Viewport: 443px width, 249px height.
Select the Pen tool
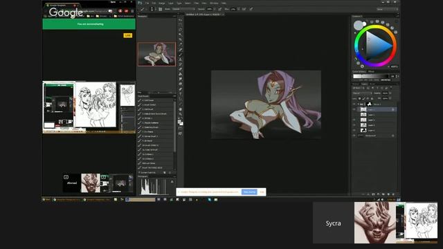coord(180,89)
